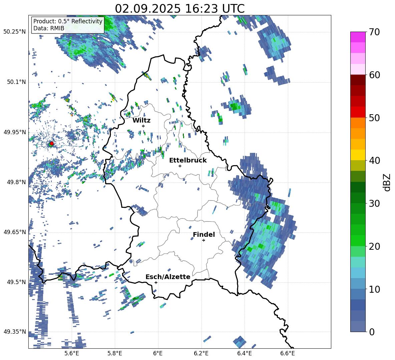Click the Wiltz station cross marker

click(143, 126)
